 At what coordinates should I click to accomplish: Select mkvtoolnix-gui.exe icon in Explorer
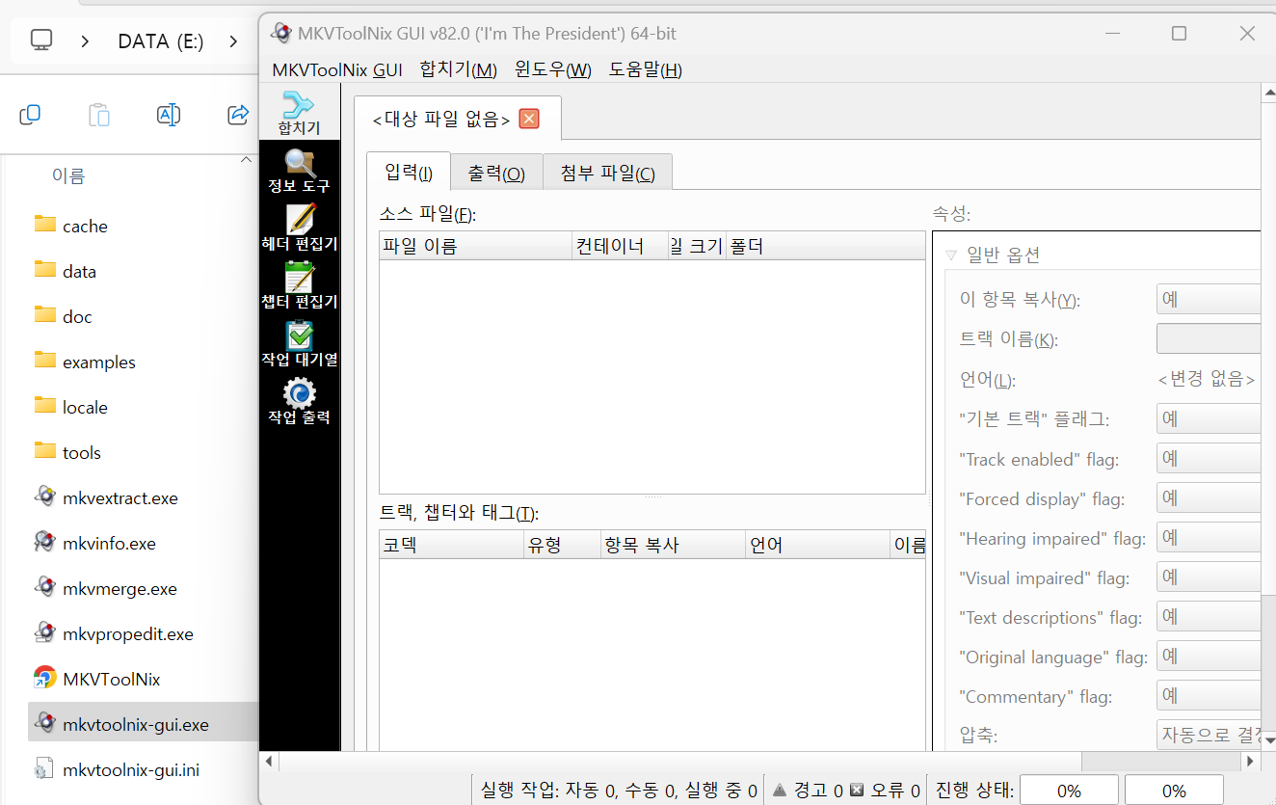click(44, 723)
